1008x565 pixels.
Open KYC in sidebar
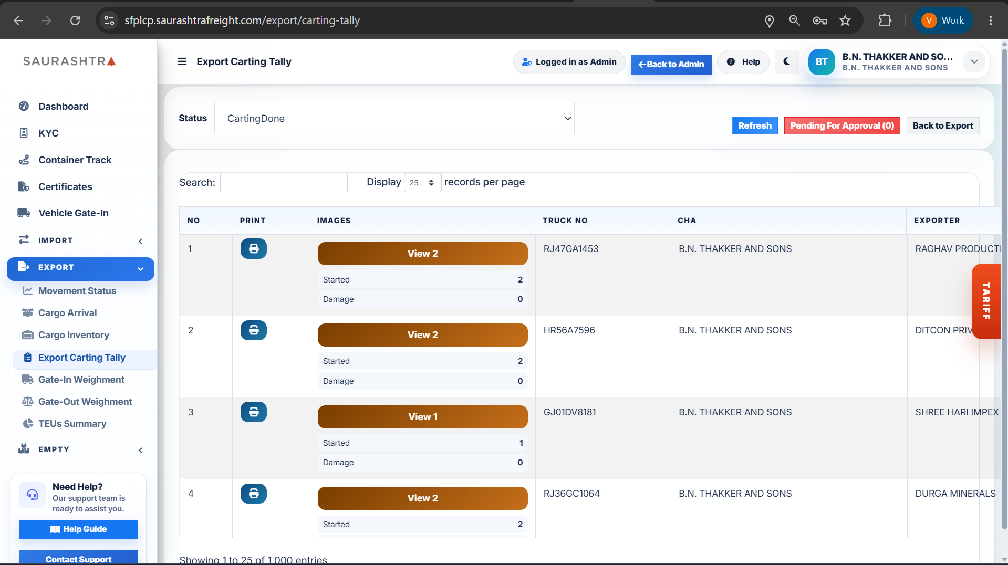[x=48, y=133]
